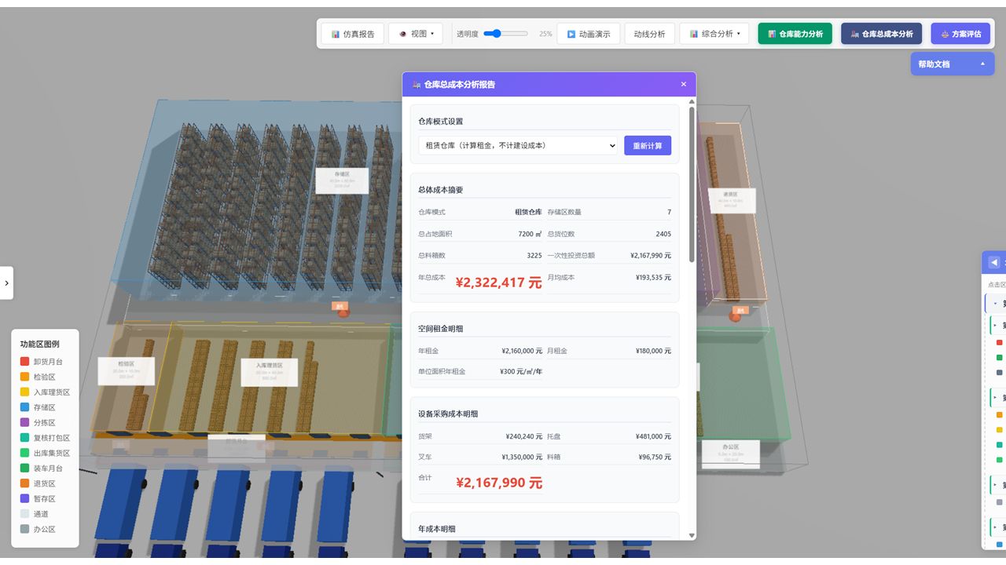The image size is (1006, 565).
Task: Click the play icon for 动画演示
Action: 571,34
